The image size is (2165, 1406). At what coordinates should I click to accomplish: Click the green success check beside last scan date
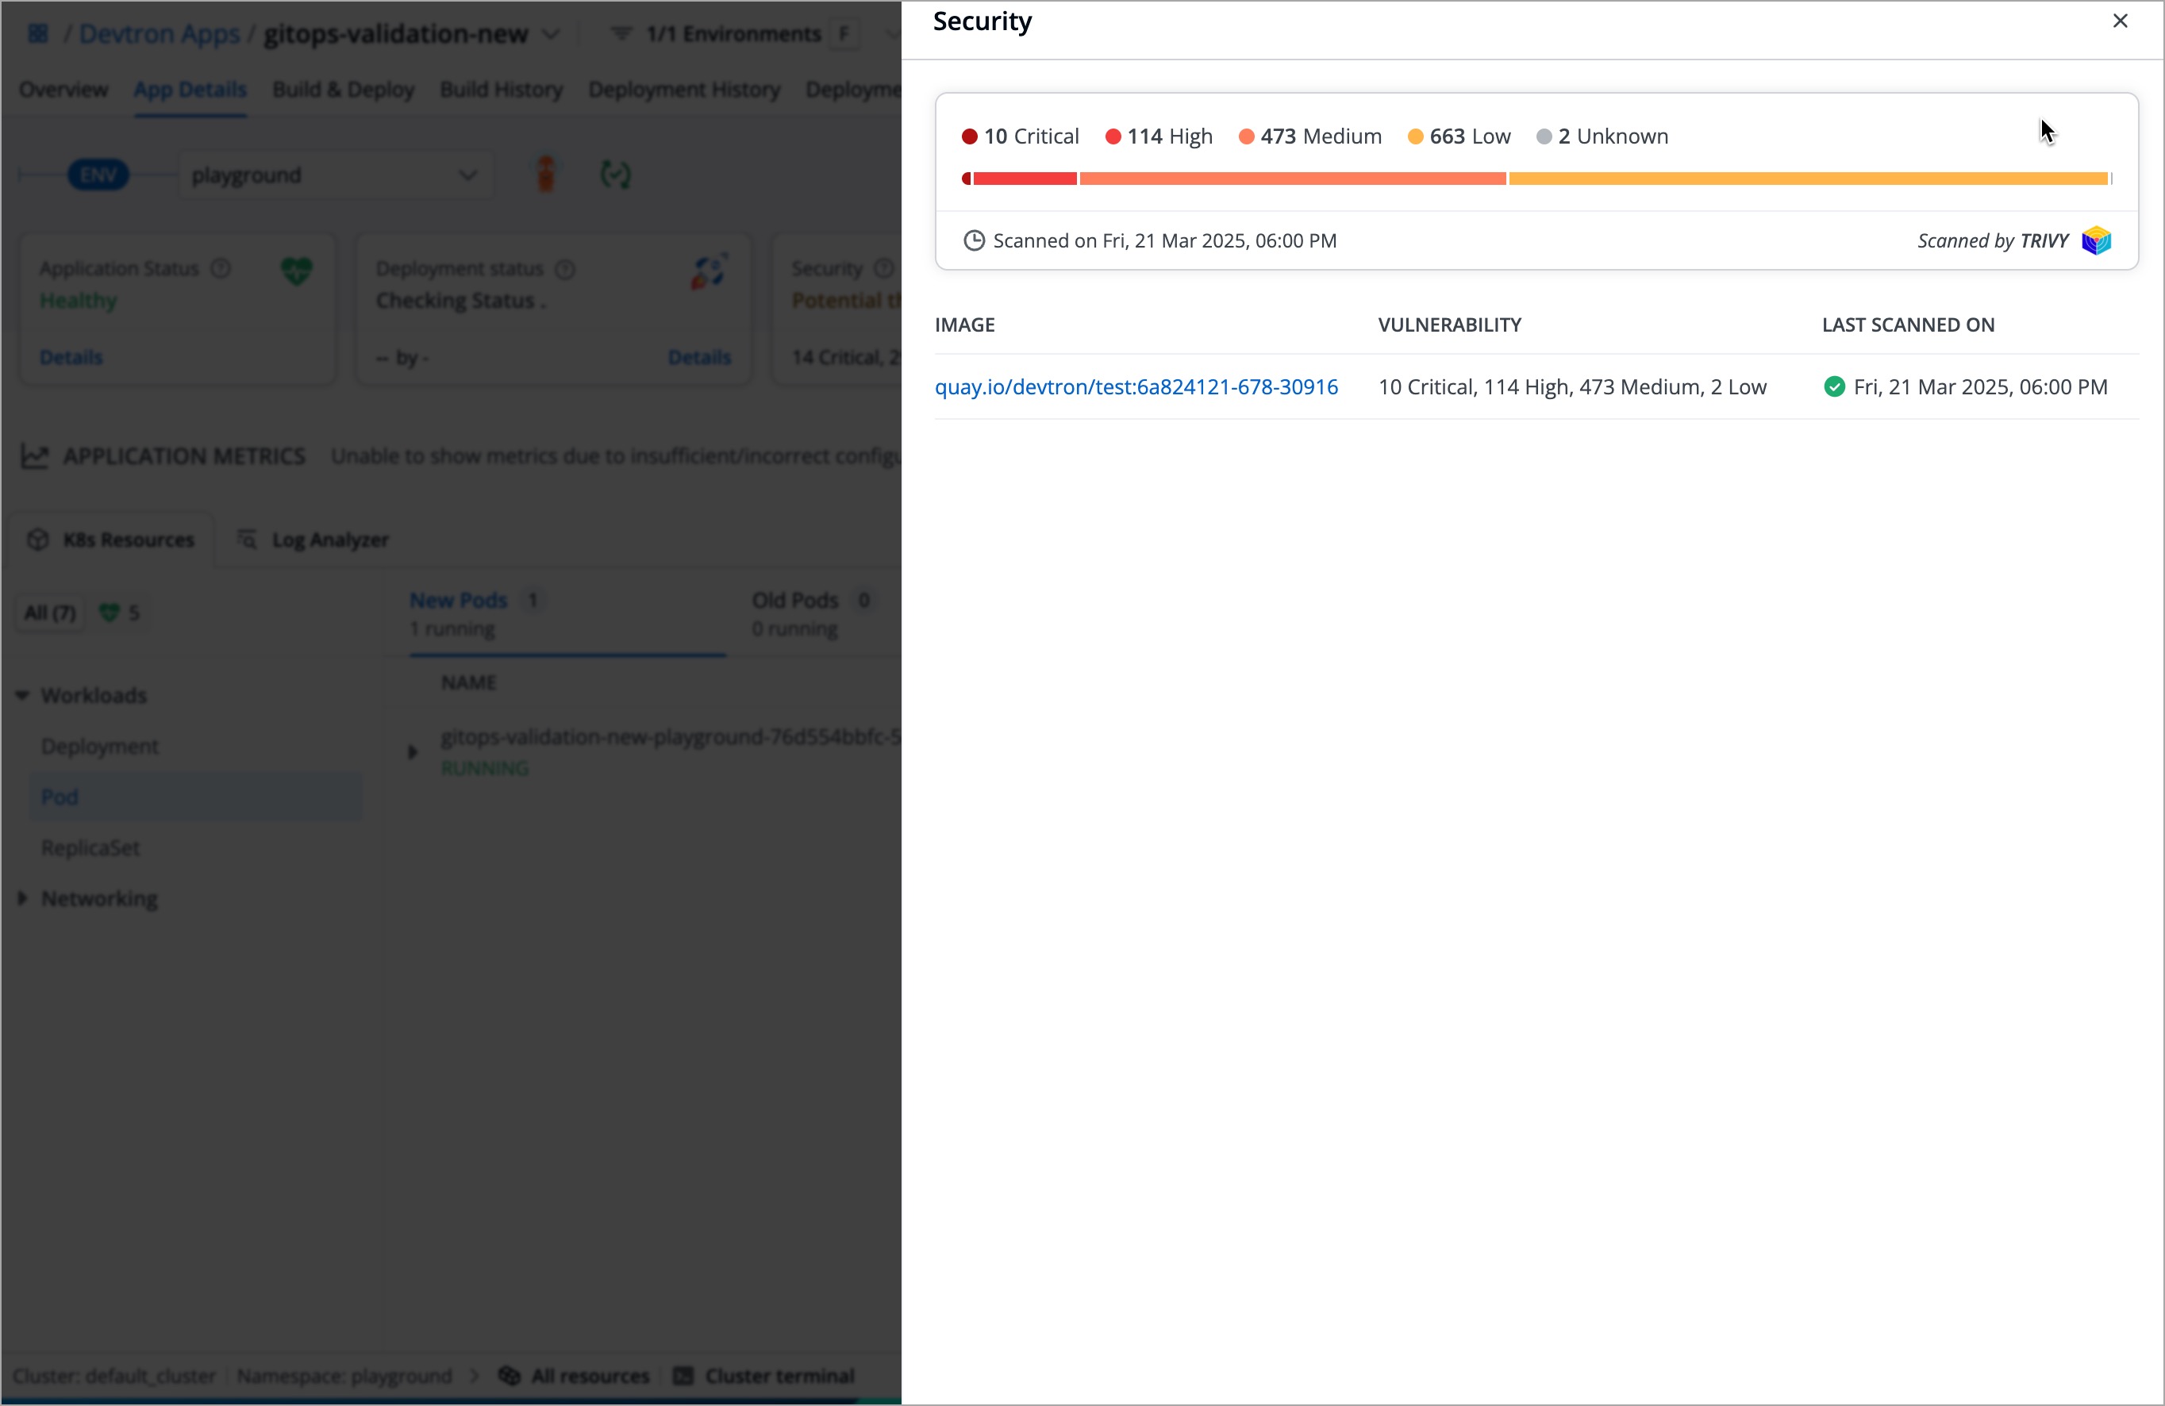click(1834, 386)
